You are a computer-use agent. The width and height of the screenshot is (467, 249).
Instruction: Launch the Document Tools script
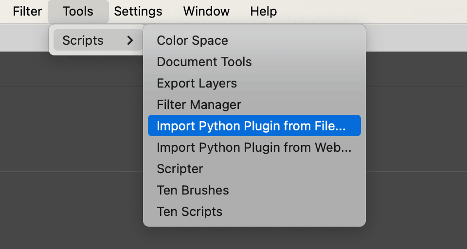tap(204, 62)
